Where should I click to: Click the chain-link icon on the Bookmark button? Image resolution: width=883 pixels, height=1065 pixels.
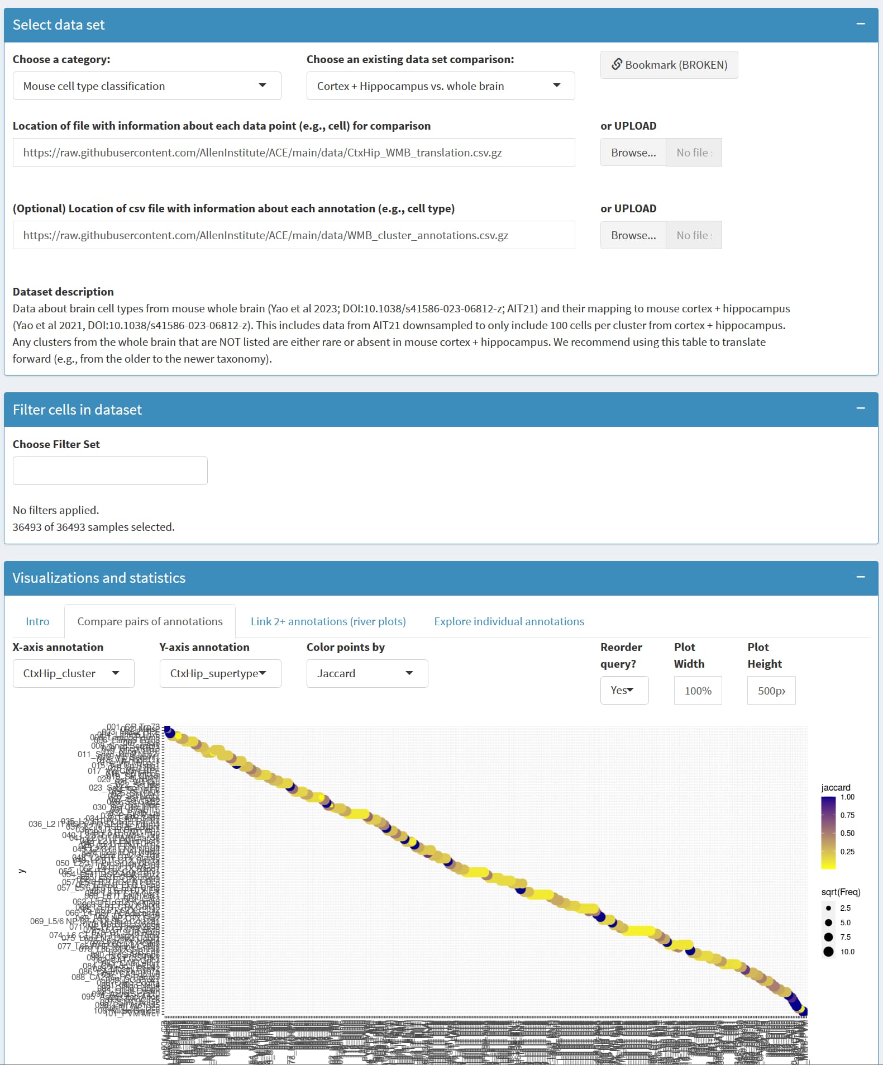click(617, 64)
